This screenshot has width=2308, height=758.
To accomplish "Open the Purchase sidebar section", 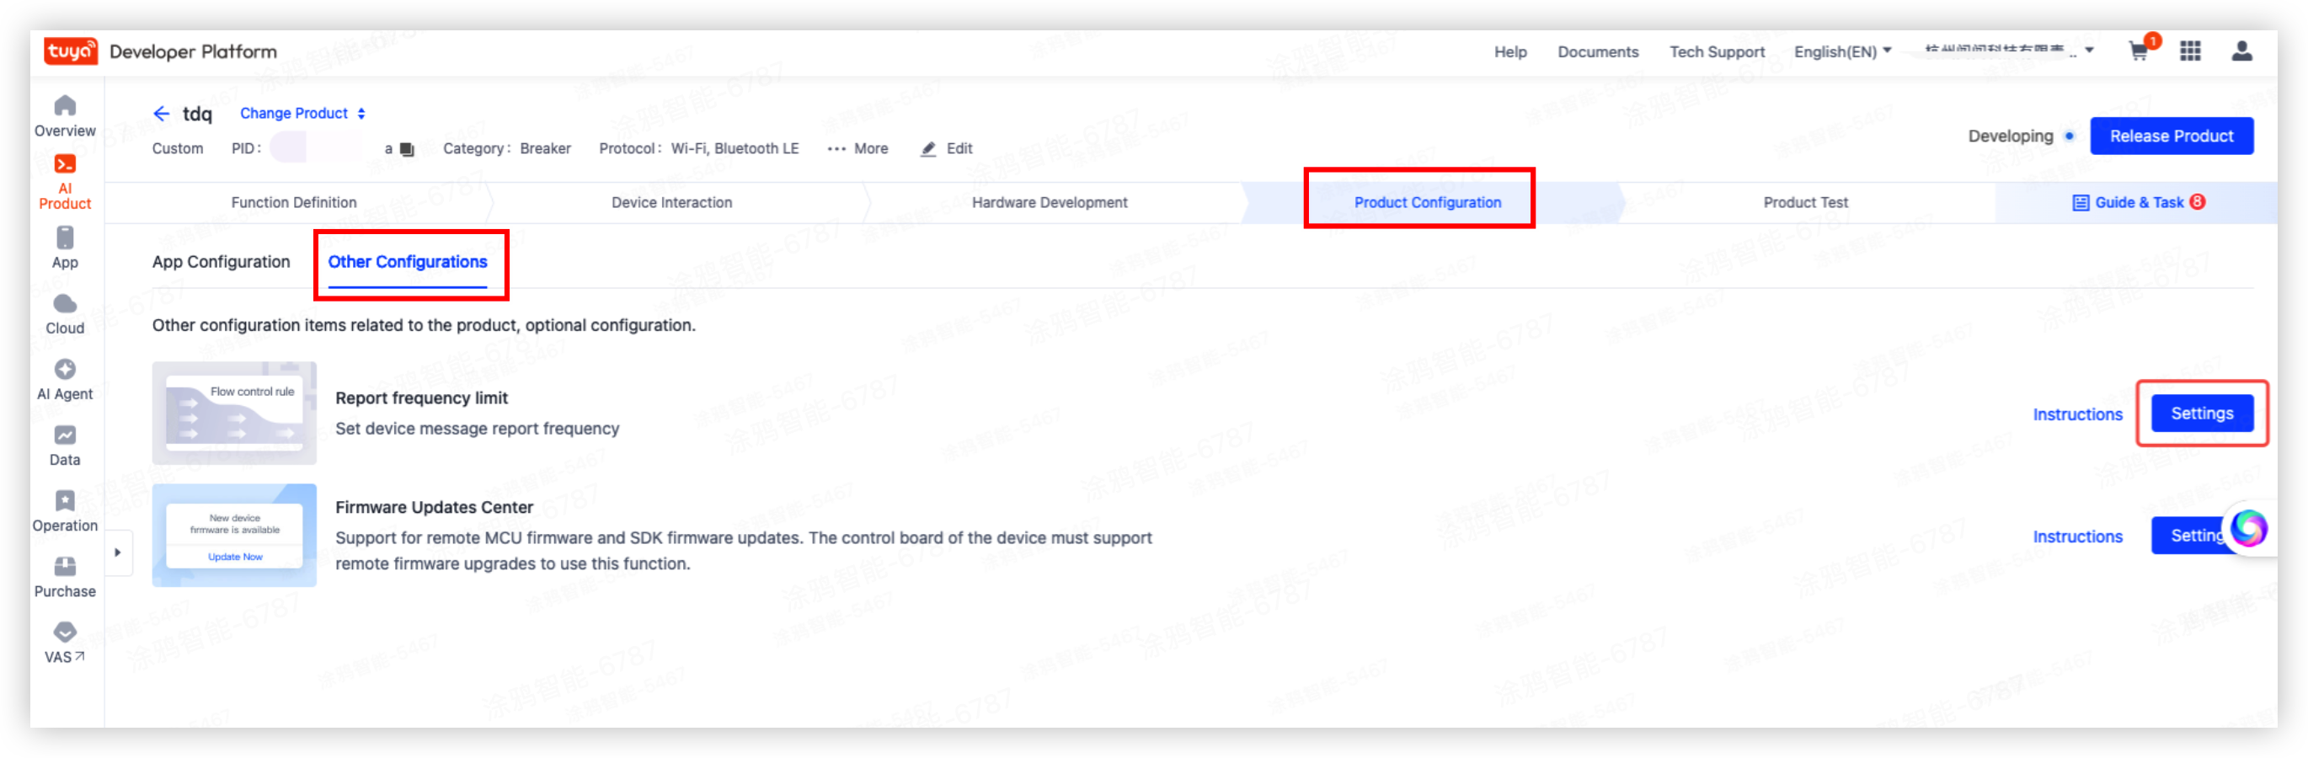I will coord(65,578).
